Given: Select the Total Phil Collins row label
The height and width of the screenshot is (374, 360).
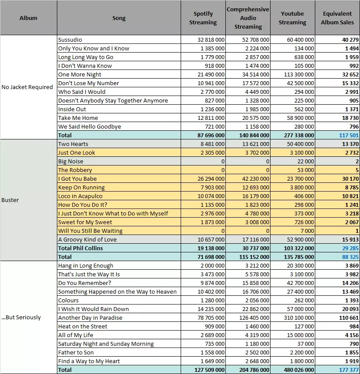Looking at the screenshot, I should [119, 248].
